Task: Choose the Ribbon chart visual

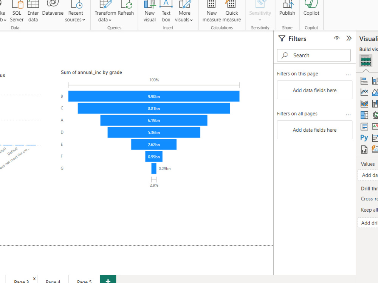Action: [364, 104]
